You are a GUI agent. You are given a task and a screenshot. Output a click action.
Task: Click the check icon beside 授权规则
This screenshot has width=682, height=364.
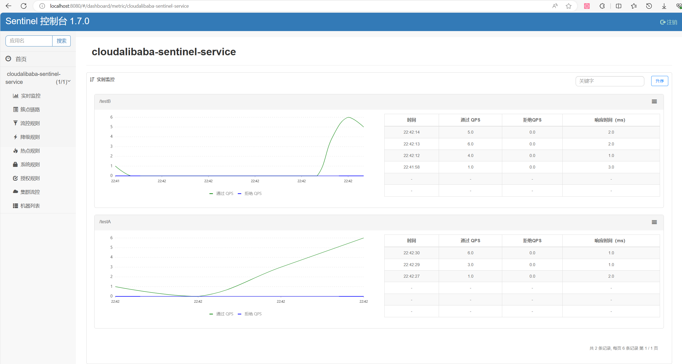tap(15, 178)
